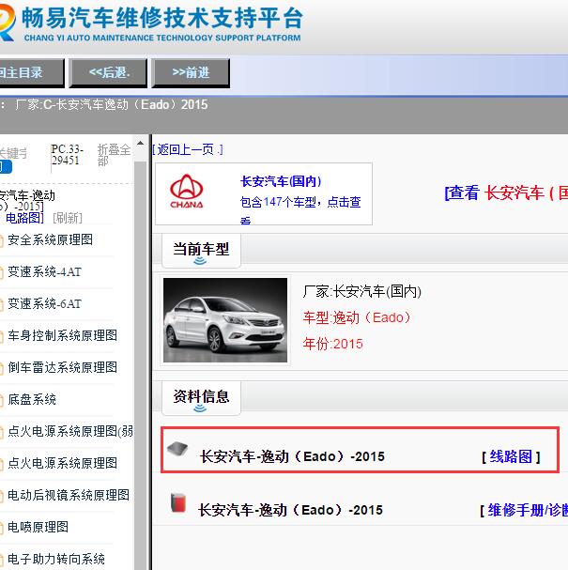Open 车身控制系统原理图 tree item
This screenshot has height=570, width=568.
(63, 335)
